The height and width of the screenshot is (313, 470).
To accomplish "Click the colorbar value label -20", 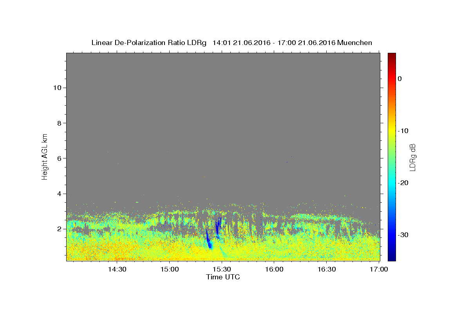I will [403, 183].
